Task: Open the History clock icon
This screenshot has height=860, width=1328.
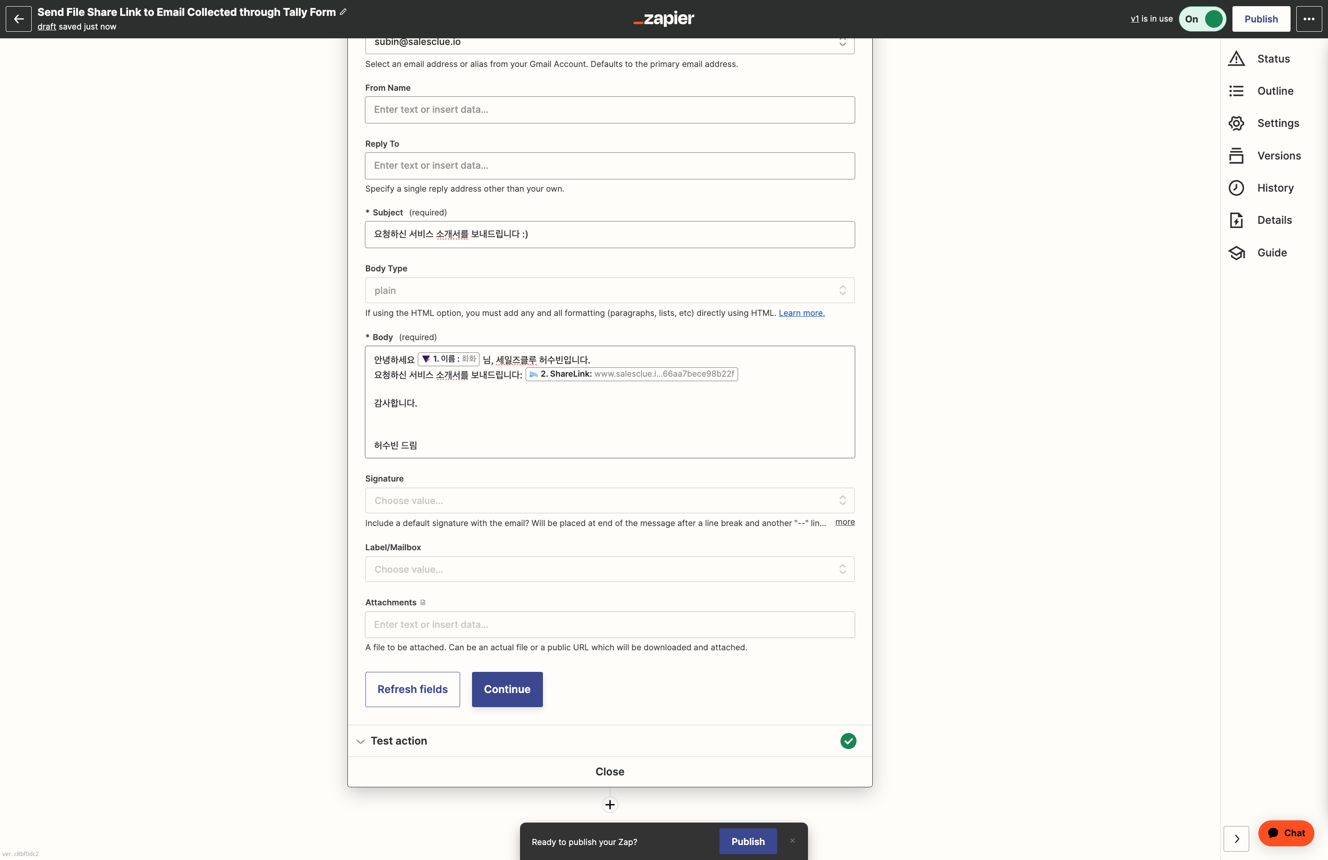Action: pyautogui.click(x=1236, y=188)
